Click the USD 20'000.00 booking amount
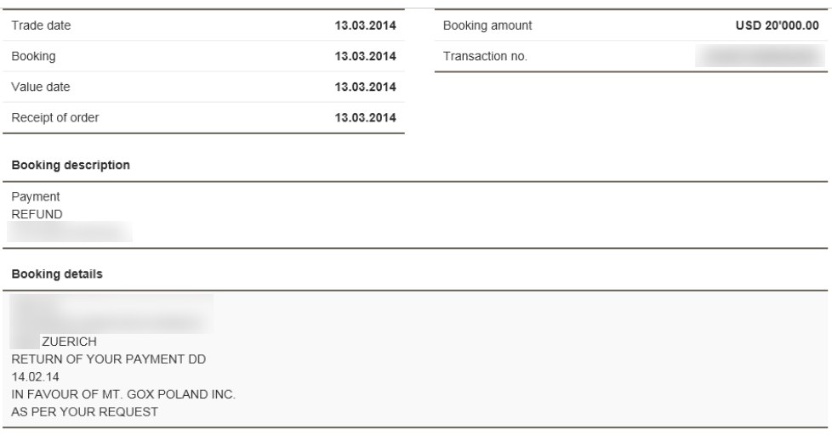Viewport: 832px width, 435px height. click(778, 25)
